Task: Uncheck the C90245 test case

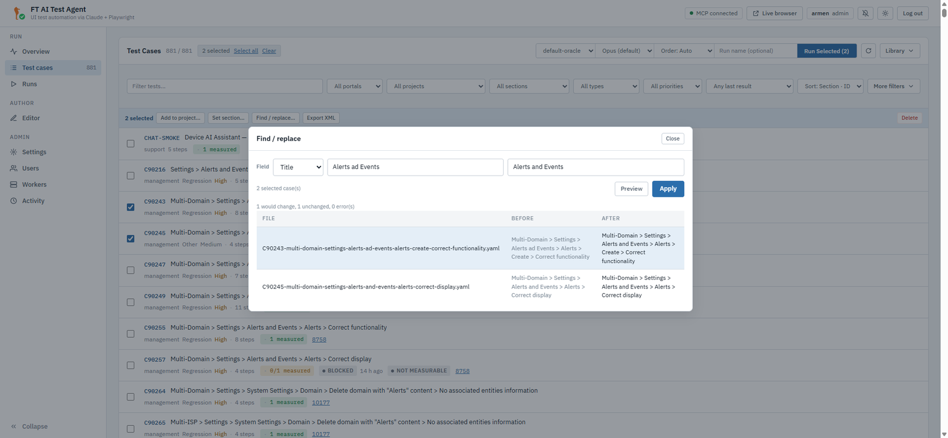Action: click(x=131, y=238)
